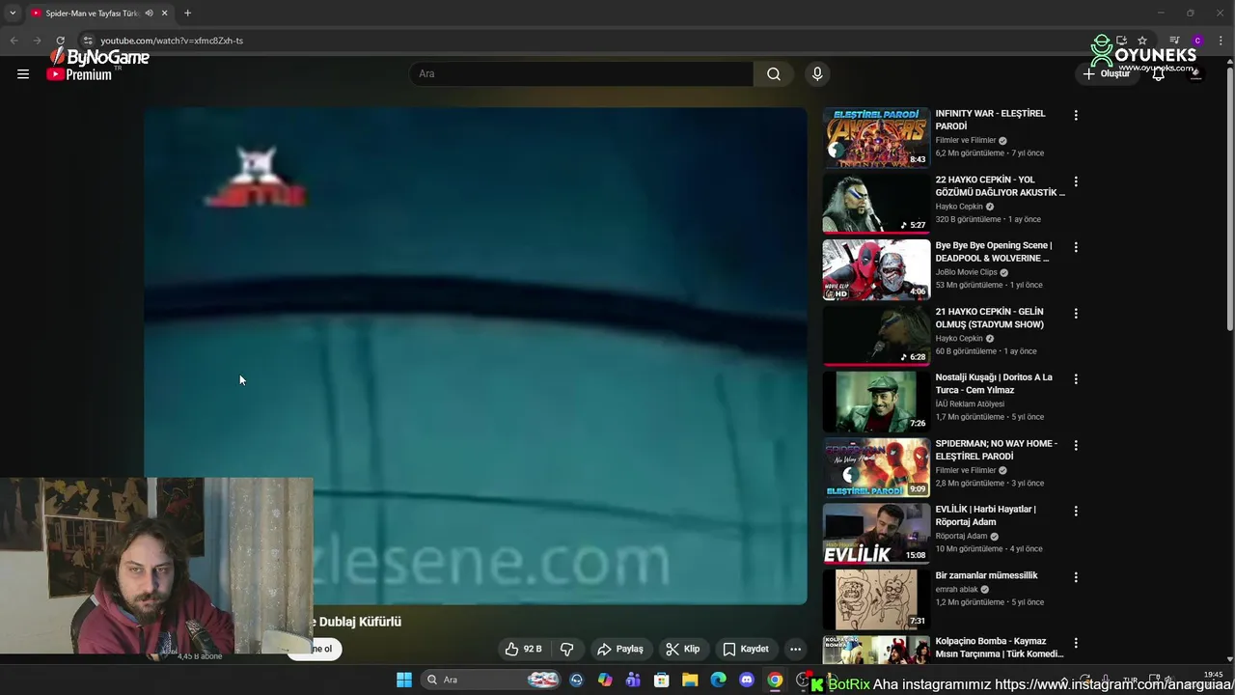This screenshot has height=695, width=1235.
Task: Open Chrome media controls icon
Action: pos(1174,41)
